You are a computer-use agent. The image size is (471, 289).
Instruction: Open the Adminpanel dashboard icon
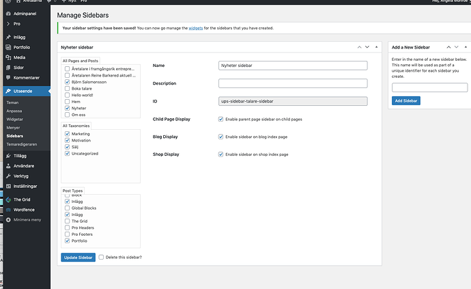pyautogui.click(x=8, y=14)
